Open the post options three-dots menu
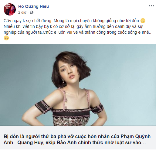The height and width of the screenshot is (150, 156). pyautogui.click(x=151, y=6)
